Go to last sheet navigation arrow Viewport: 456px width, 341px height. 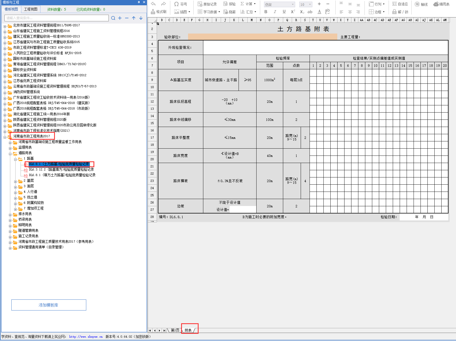click(x=164, y=330)
